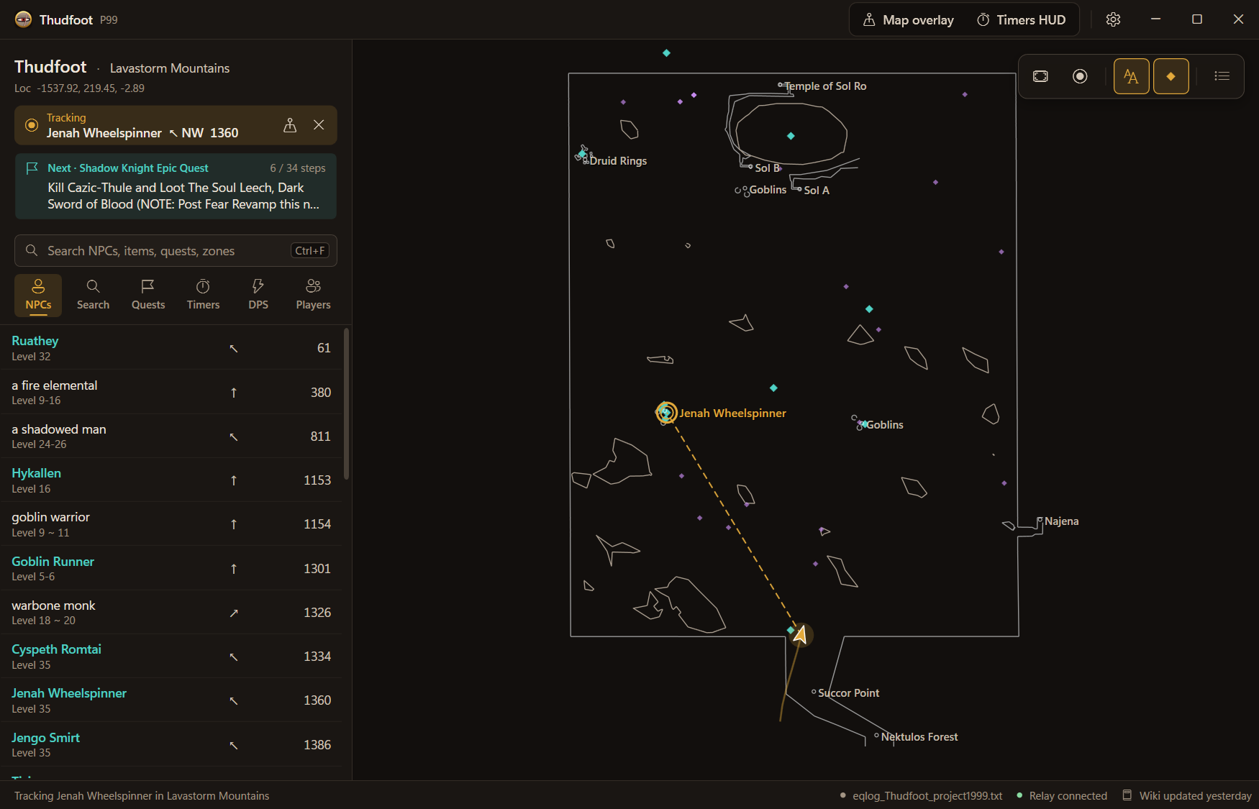Switch to the Players tab

tap(313, 295)
